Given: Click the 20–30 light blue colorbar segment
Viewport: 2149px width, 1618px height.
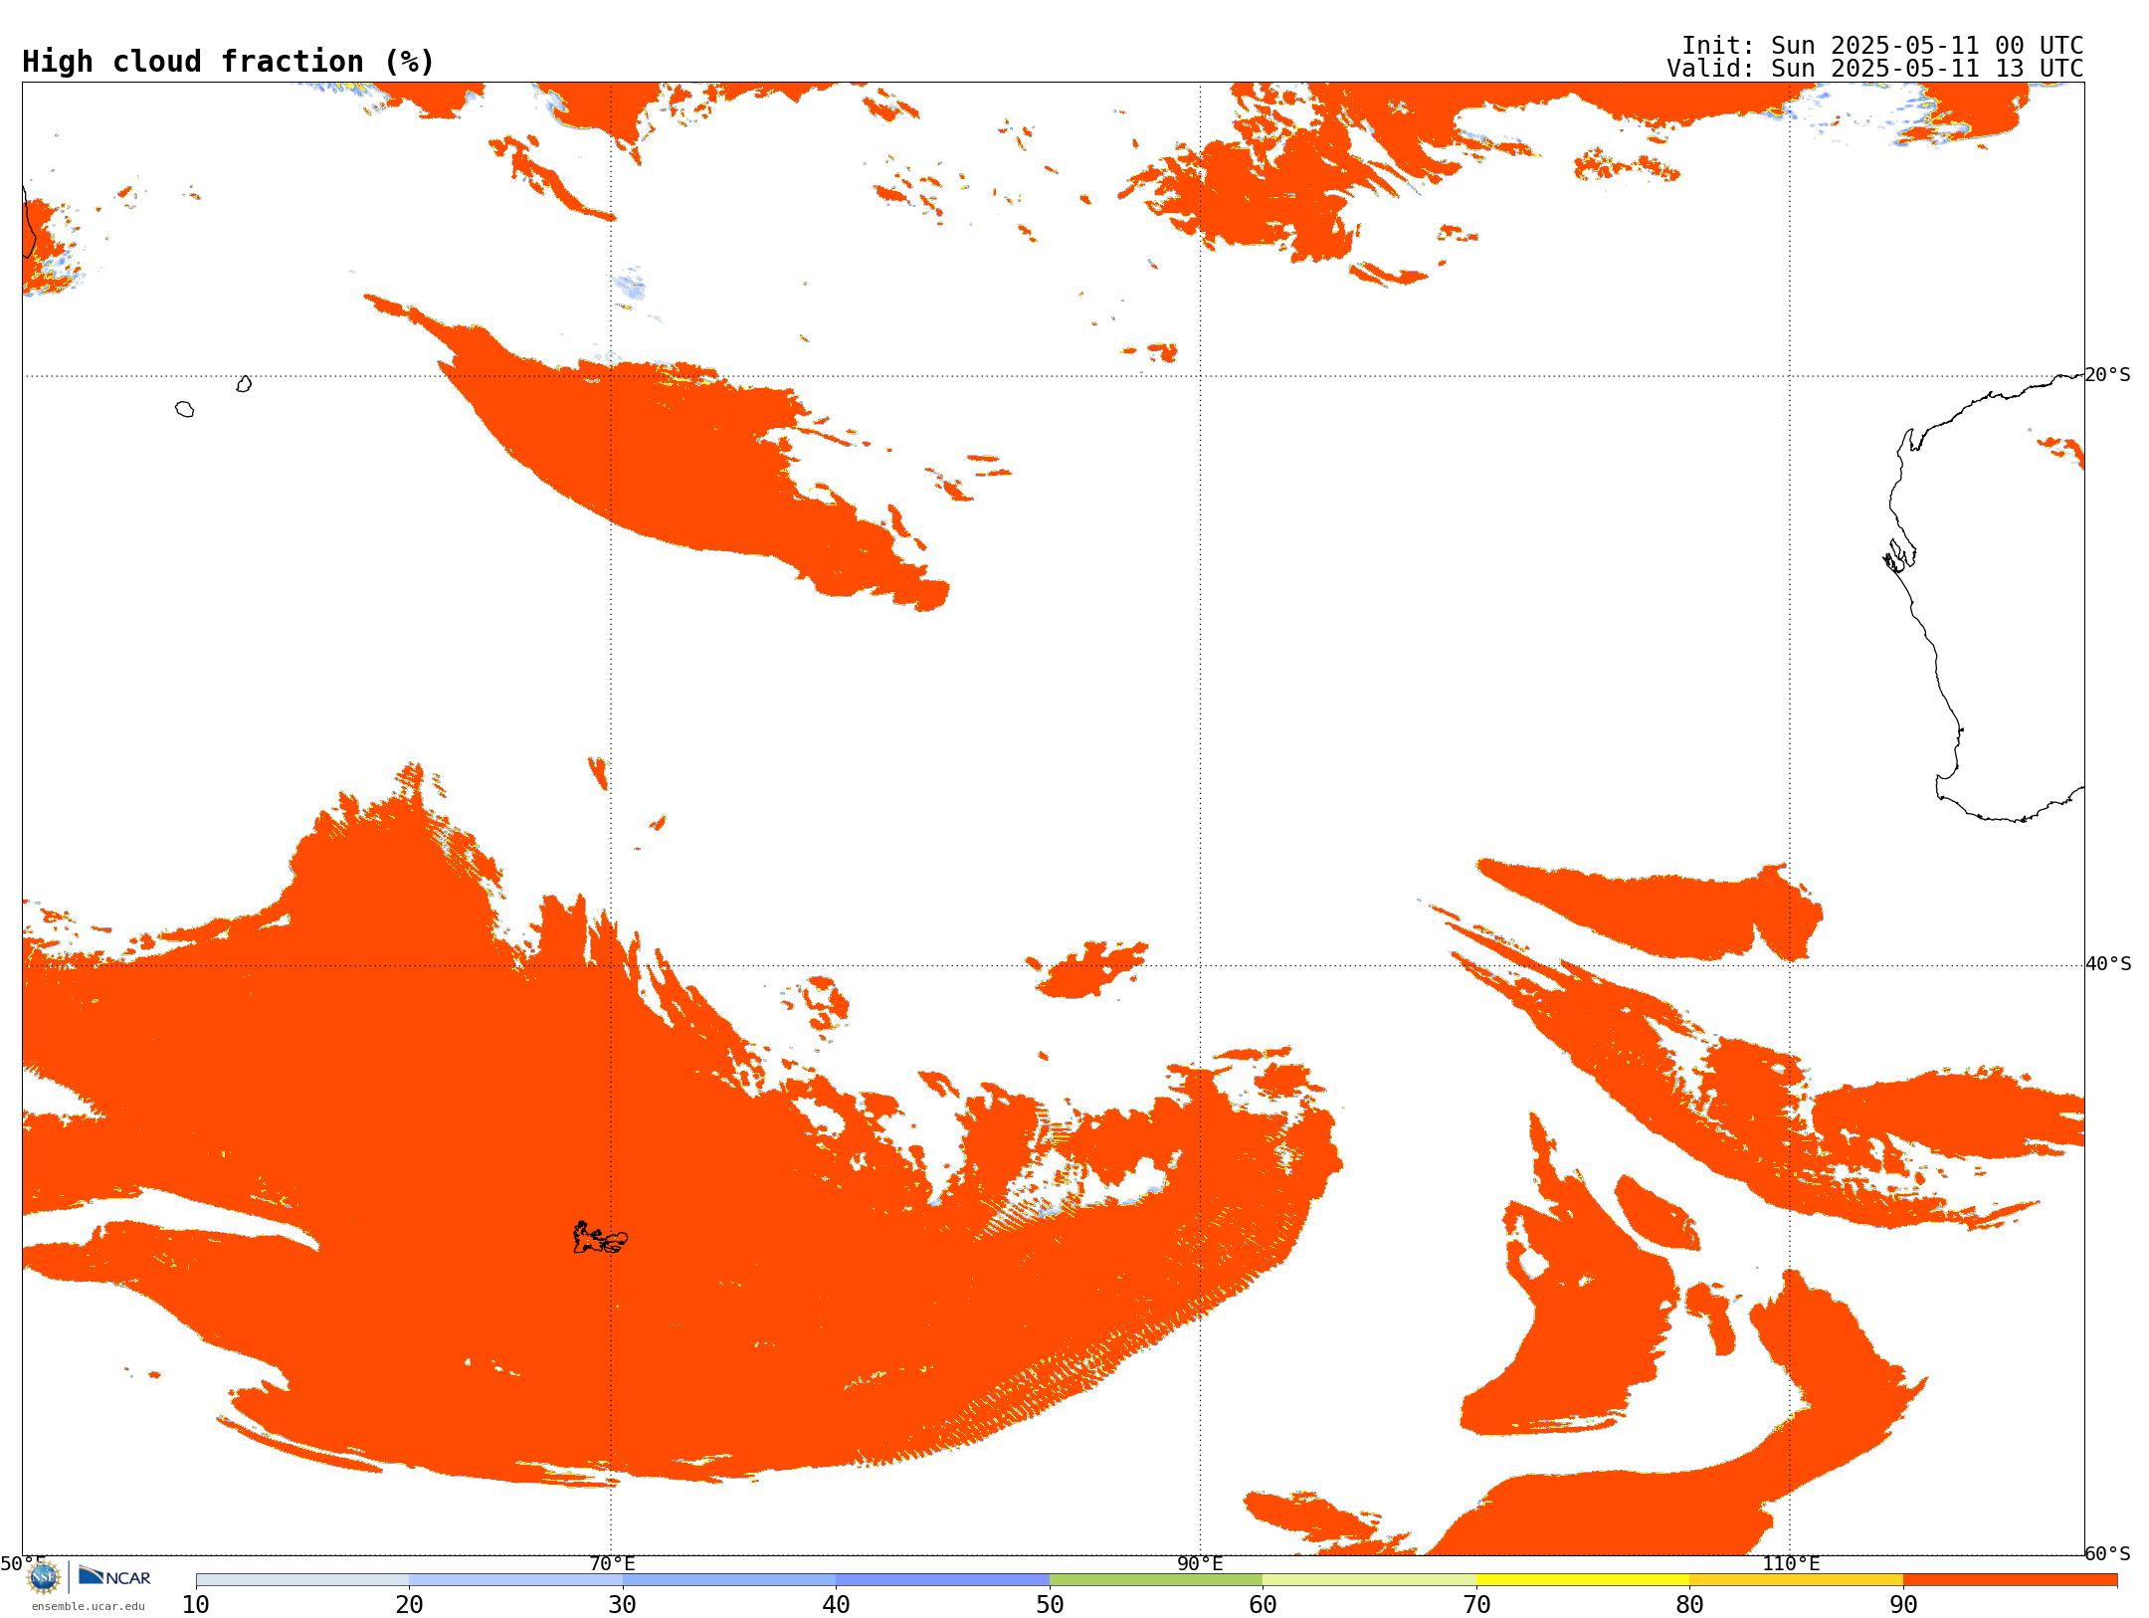Looking at the screenshot, I should pyautogui.click(x=515, y=1580).
